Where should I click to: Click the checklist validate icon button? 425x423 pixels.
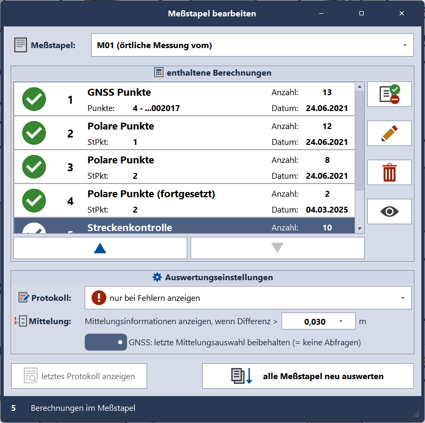389,94
